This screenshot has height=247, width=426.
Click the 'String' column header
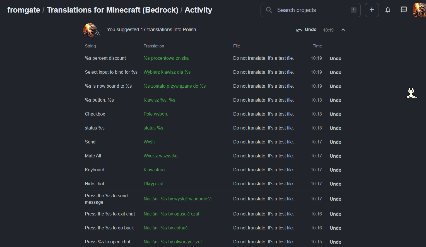point(90,46)
